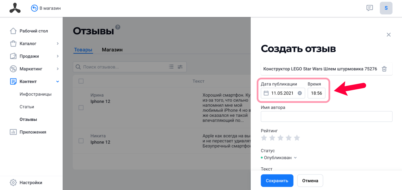Screen dimensions: 402x190
Task: Clear the publication date with x icon
Action: pyautogui.click(x=299, y=93)
